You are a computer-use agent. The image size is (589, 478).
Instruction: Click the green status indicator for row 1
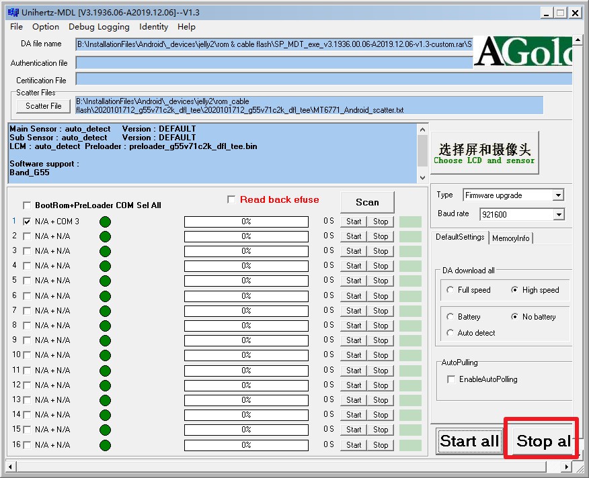tap(105, 222)
